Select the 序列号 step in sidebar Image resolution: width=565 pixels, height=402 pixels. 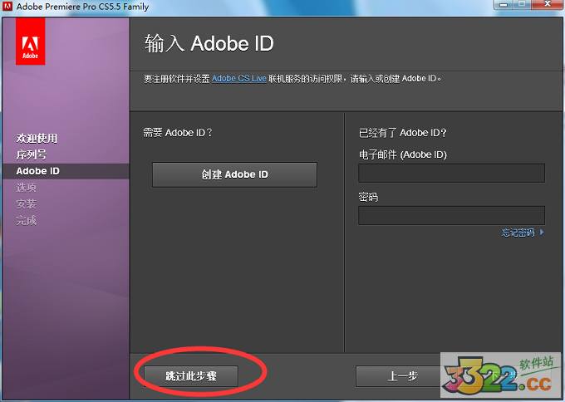(x=32, y=154)
